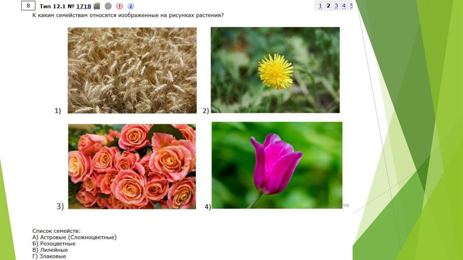Click the blue info icon
Screen dimensions: 463x260
(131, 6)
